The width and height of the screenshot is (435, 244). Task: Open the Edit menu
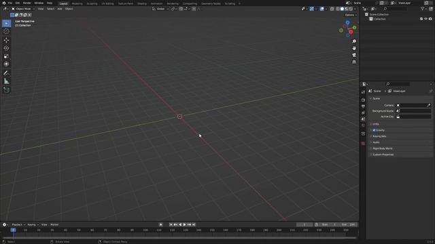[18, 3]
